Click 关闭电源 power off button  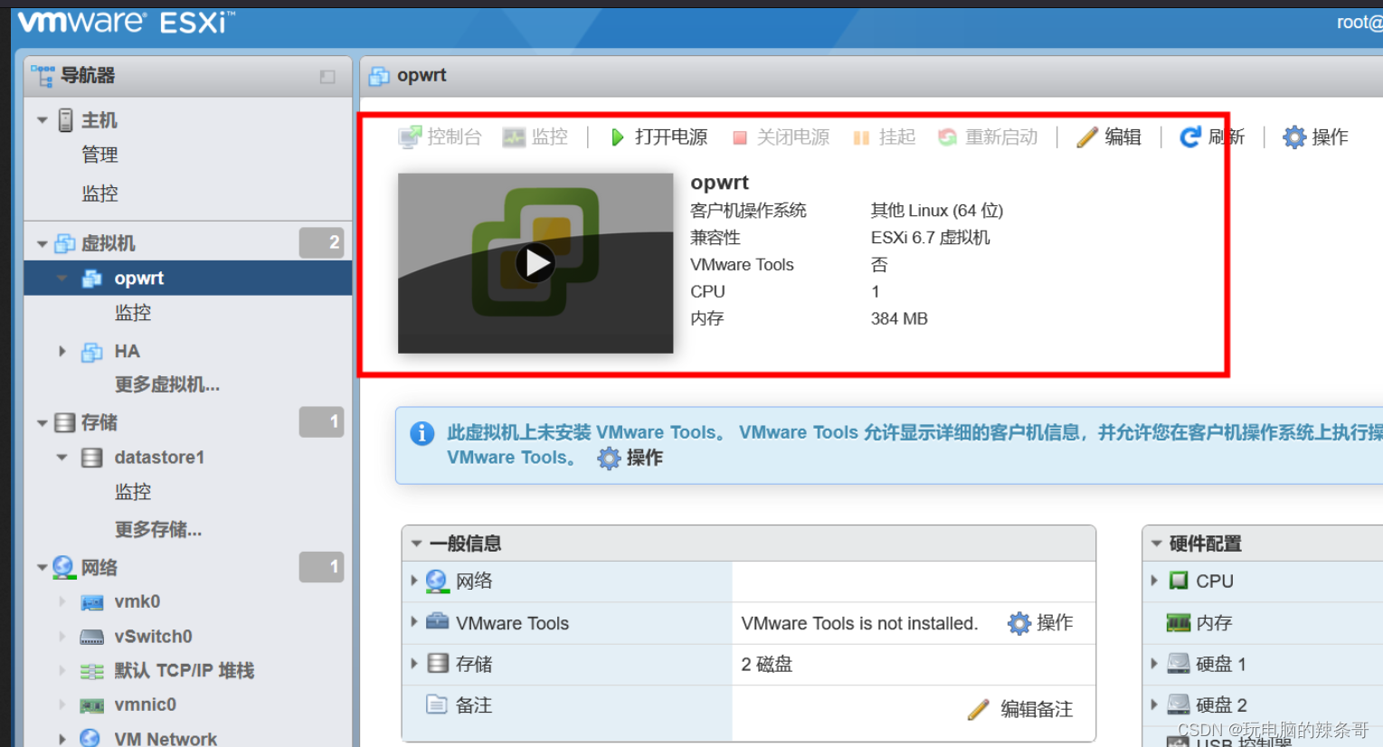(x=781, y=137)
